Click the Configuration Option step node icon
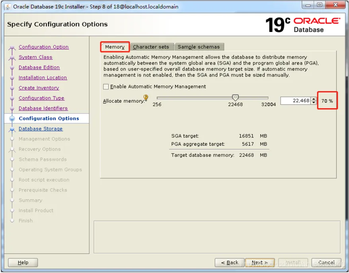Viewport: 349px width, 273px height. (12, 47)
